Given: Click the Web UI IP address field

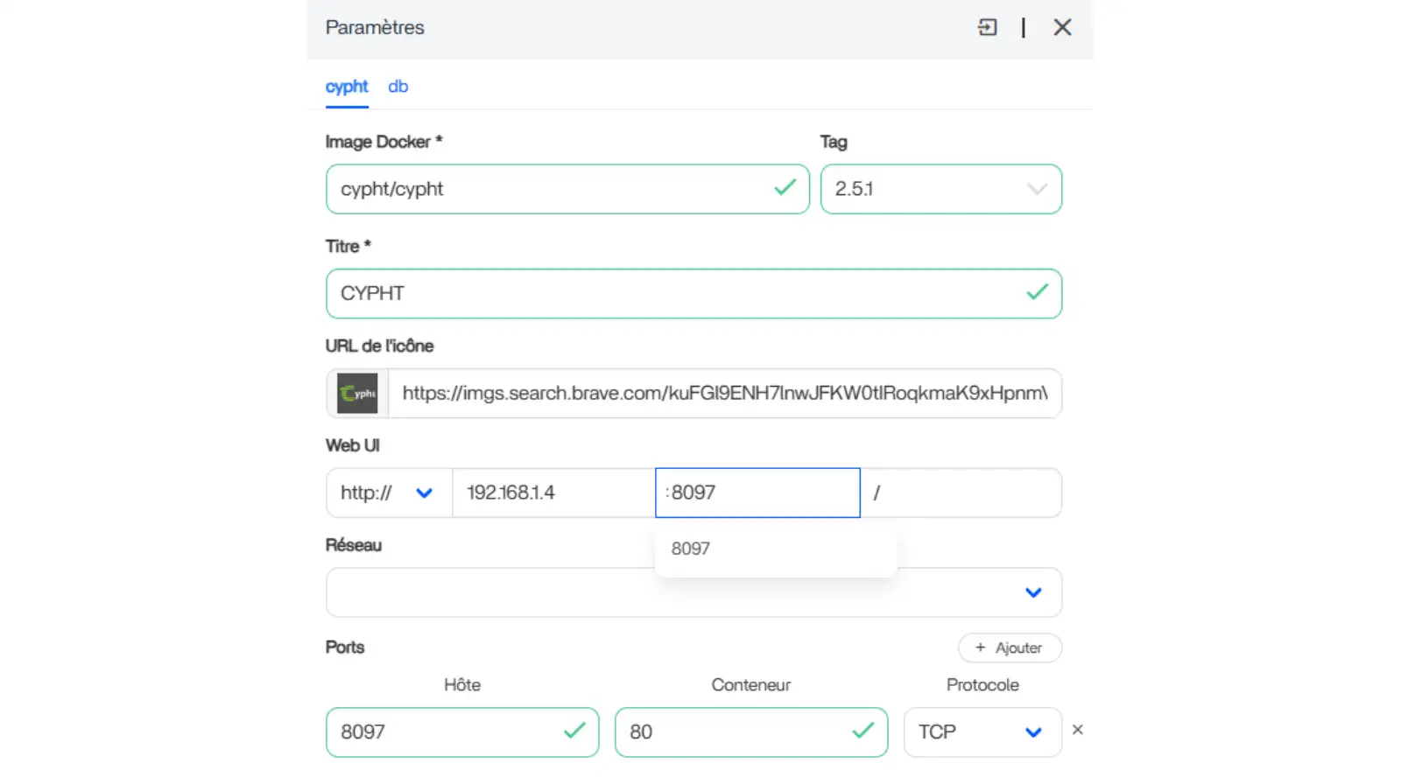Looking at the screenshot, I should (x=553, y=493).
